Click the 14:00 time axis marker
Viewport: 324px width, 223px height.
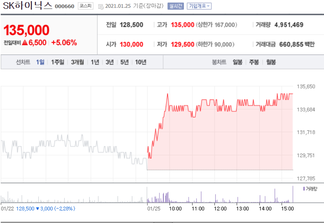265,209
